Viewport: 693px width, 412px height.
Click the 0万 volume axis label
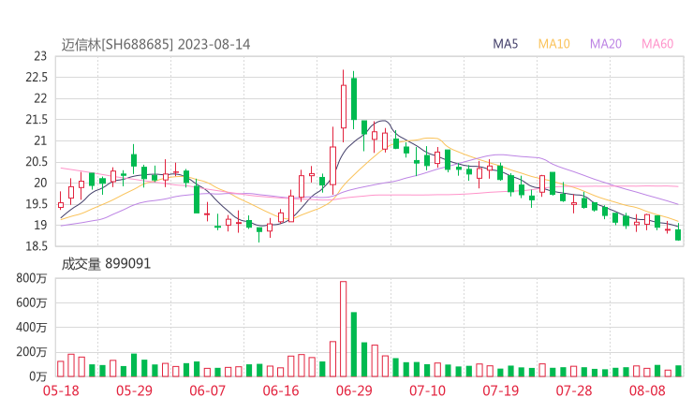point(38,376)
